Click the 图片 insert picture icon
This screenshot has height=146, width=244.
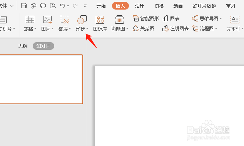pos(47,20)
